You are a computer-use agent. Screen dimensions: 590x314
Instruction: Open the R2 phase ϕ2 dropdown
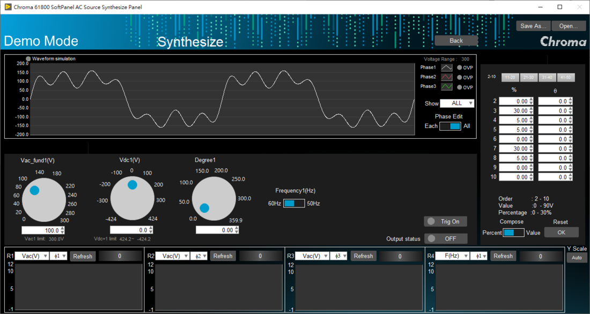[198, 256]
